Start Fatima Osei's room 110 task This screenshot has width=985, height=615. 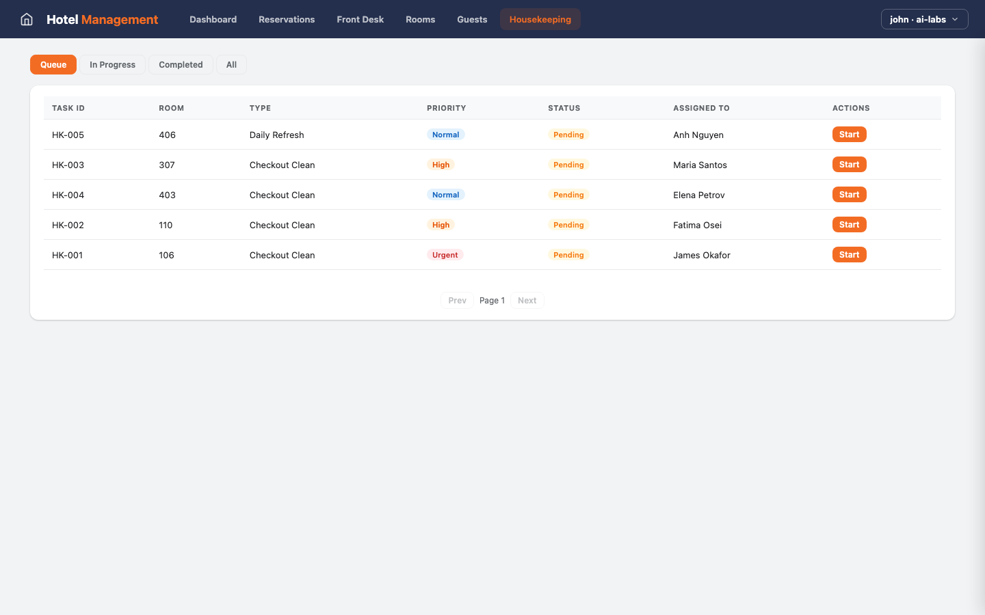tap(849, 225)
